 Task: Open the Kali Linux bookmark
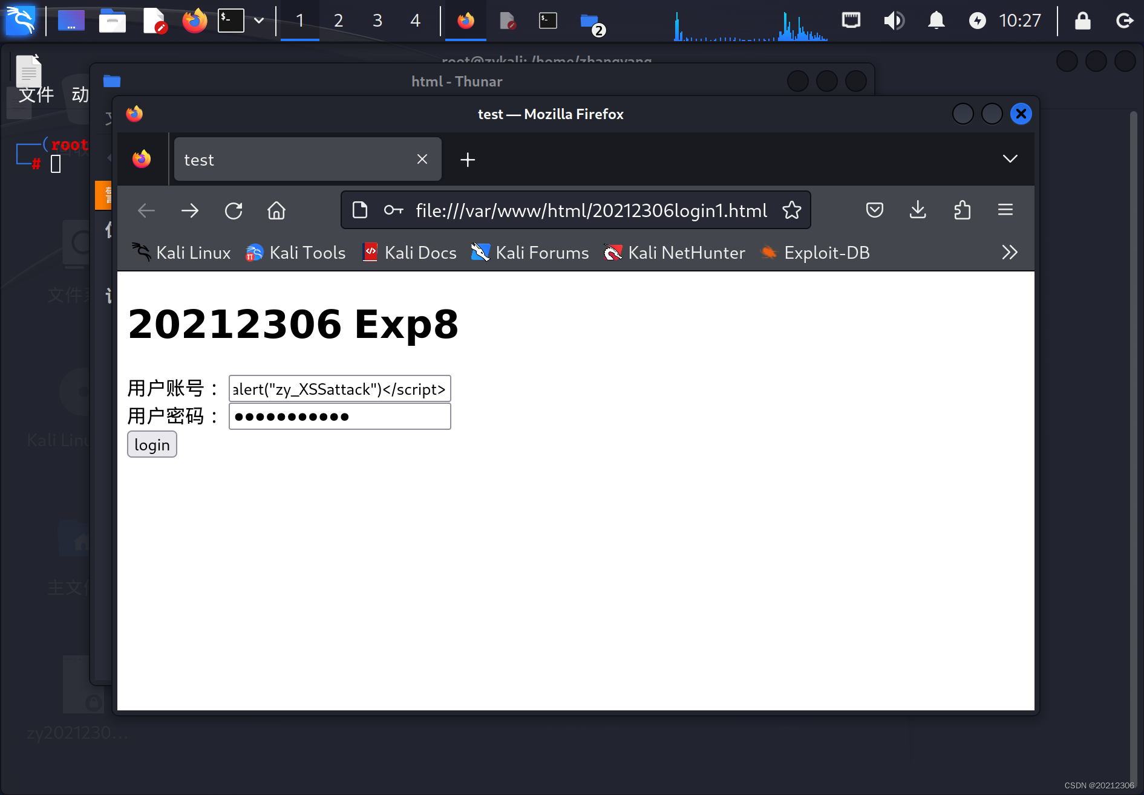pyautogui.click(x=181, y=253)
